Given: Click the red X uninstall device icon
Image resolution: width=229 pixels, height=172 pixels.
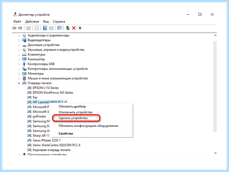Looking at the screenshot, I should 74,28.
